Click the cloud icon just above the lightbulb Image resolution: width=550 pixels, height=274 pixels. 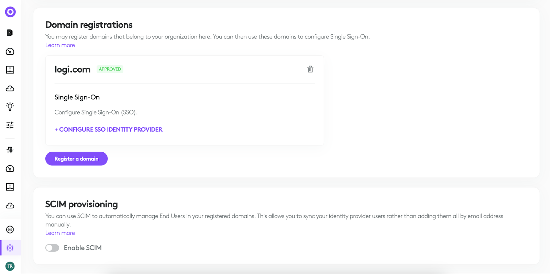(x=10, y=88)
